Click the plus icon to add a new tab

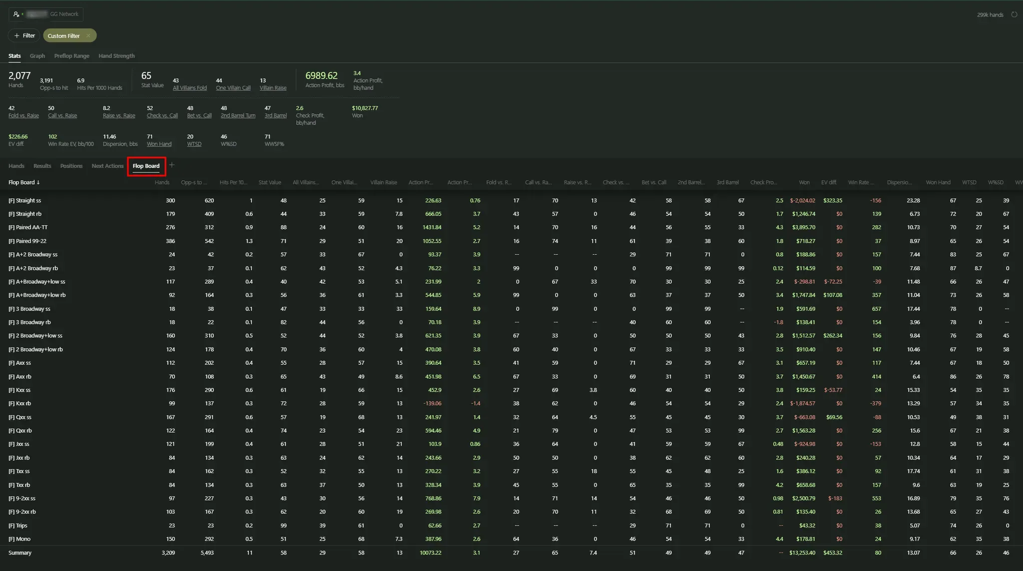click(172, 165)
